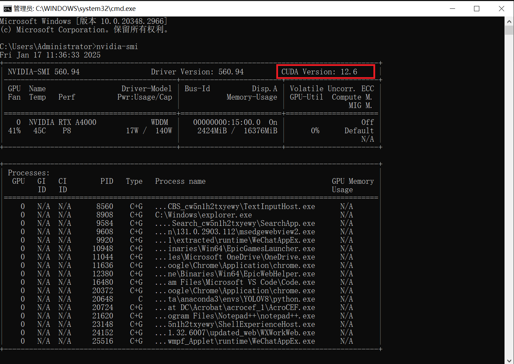Click the Driver Version 560.94 text
514x364 pixels.
click(197, 72)
